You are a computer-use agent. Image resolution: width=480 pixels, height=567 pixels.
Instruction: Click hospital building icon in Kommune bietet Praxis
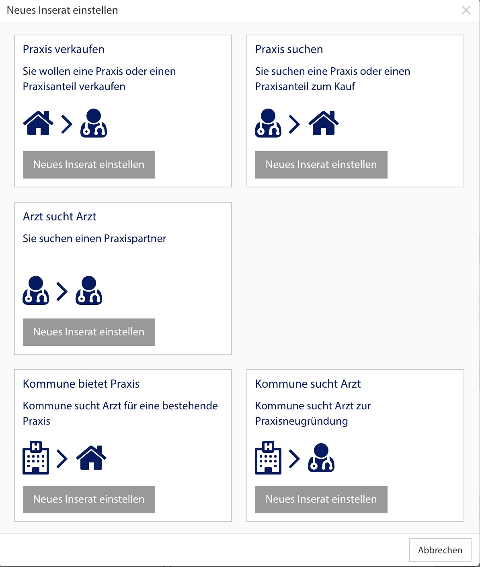[36, 458]
